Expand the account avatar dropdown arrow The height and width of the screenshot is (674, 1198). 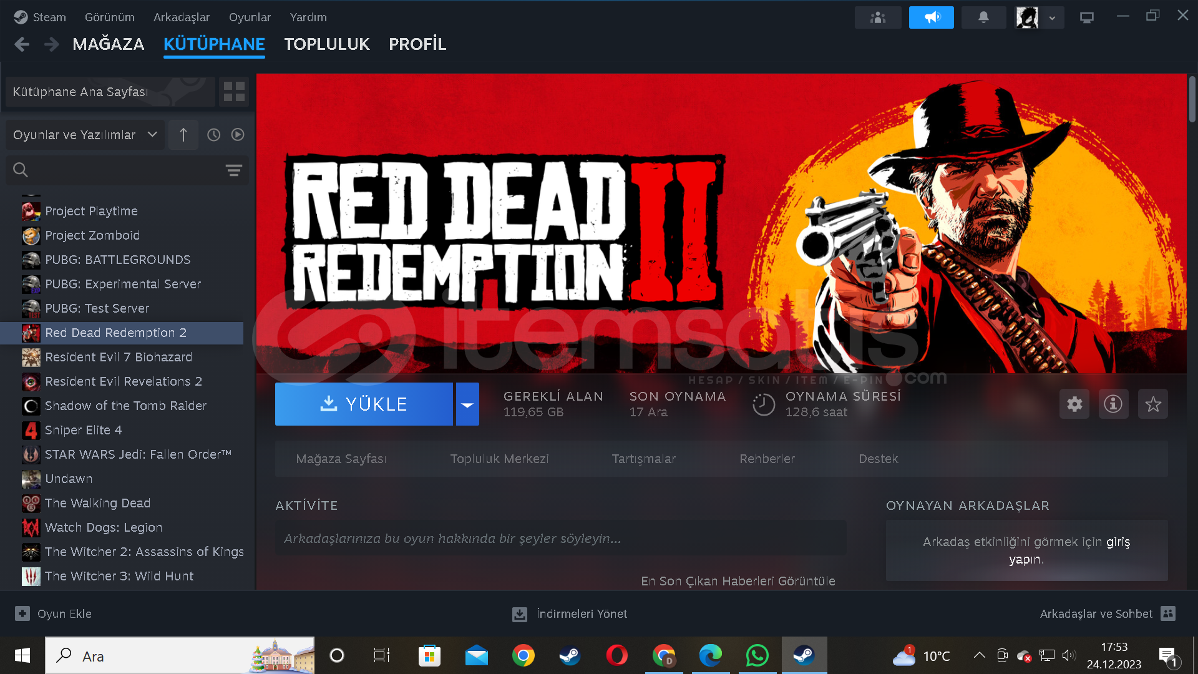1052,17
